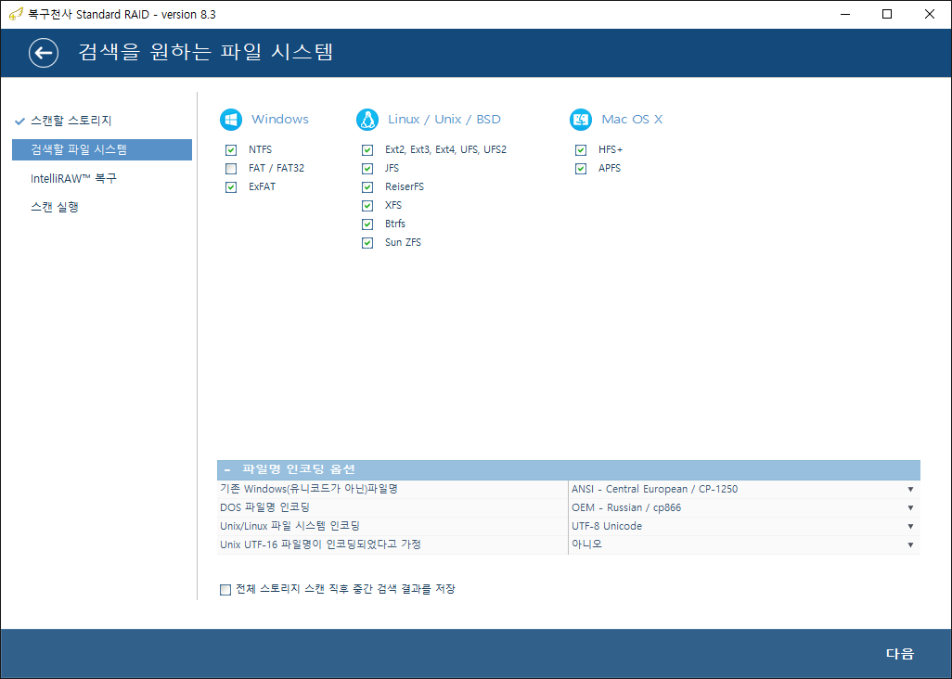Close the 복구천사 Standard RAID window
The image size is (952, 679).
click(930, 14)
